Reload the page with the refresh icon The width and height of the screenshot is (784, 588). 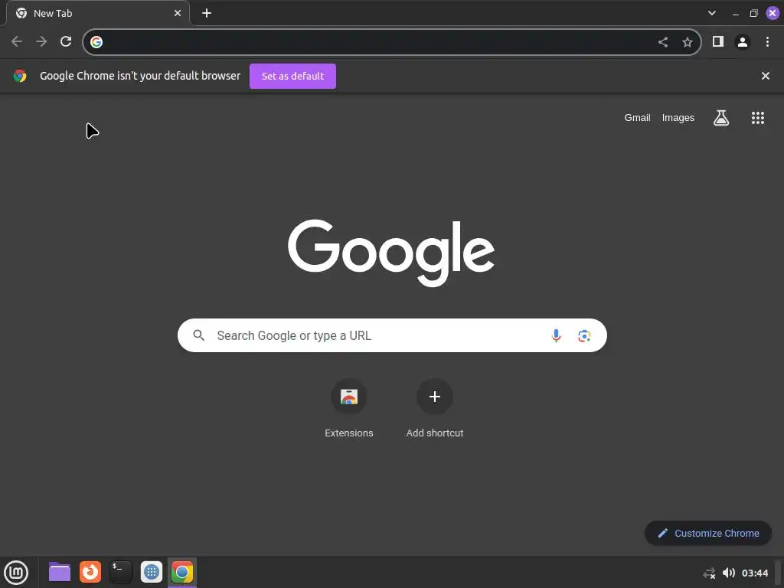coord(66,41)
